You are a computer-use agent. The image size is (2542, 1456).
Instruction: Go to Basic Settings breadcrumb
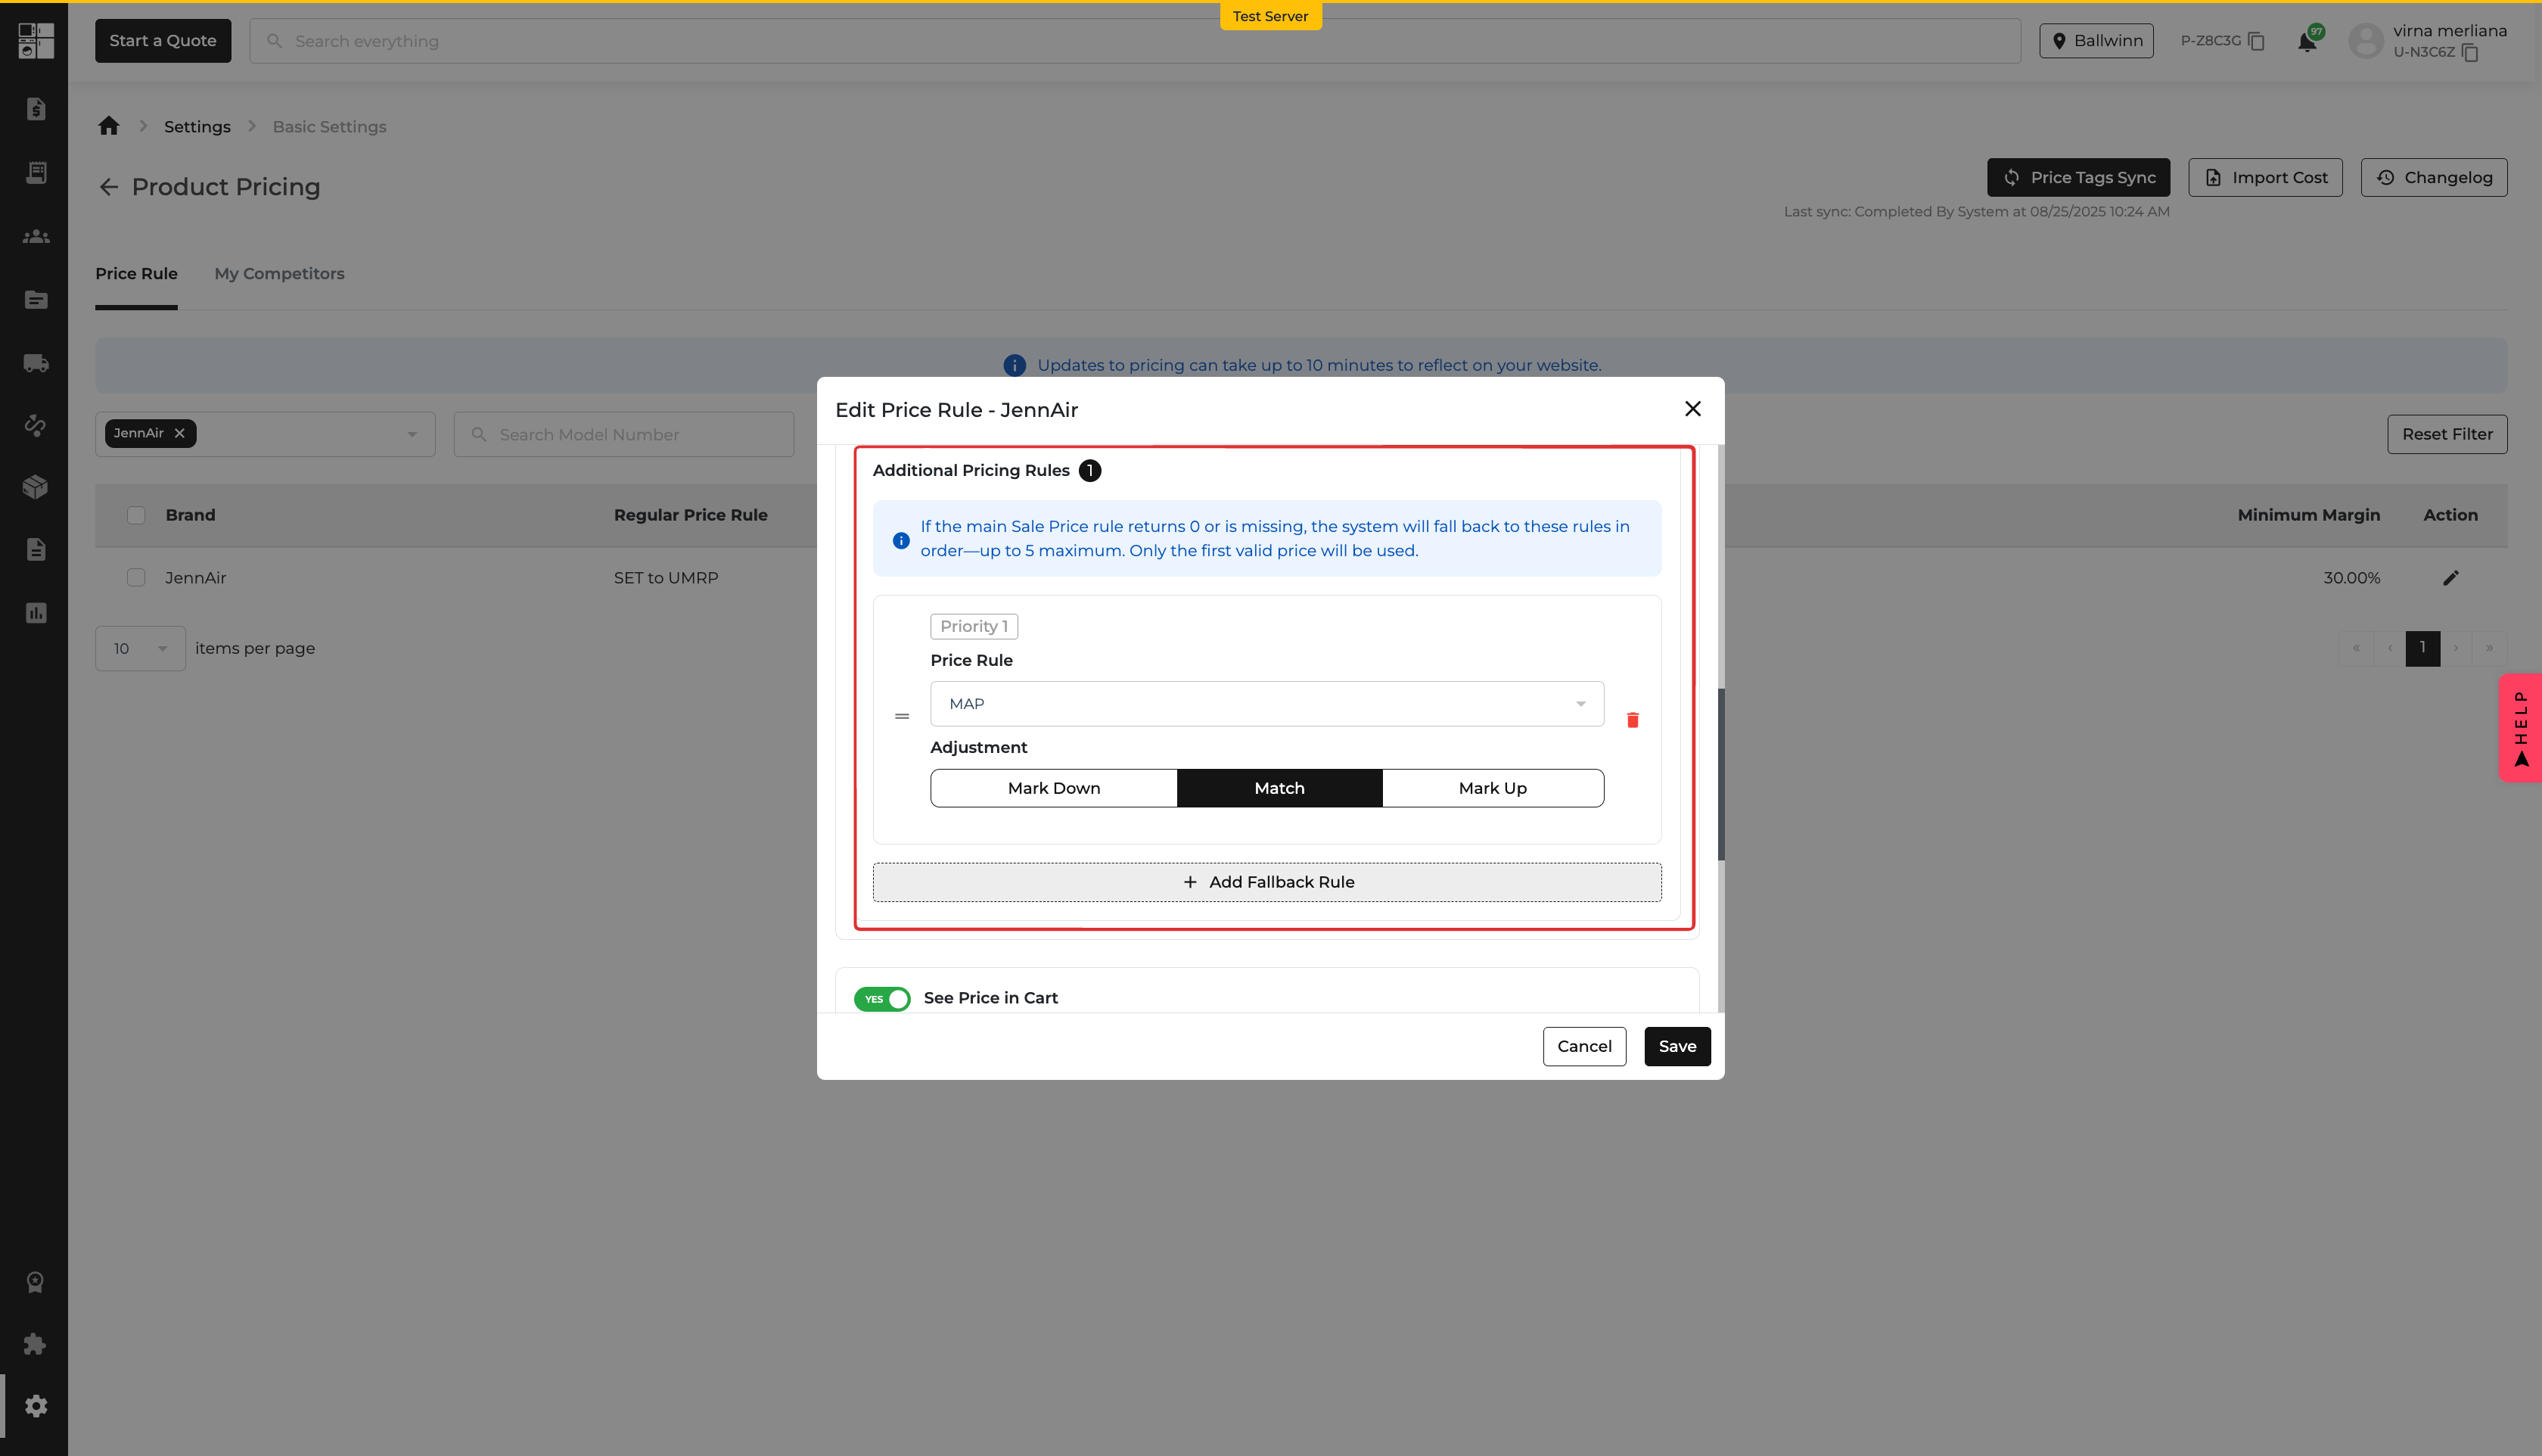(329, 127)
